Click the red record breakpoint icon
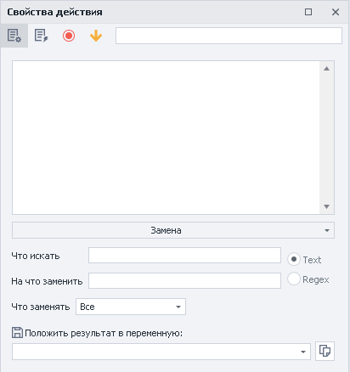 coord(69,36)
